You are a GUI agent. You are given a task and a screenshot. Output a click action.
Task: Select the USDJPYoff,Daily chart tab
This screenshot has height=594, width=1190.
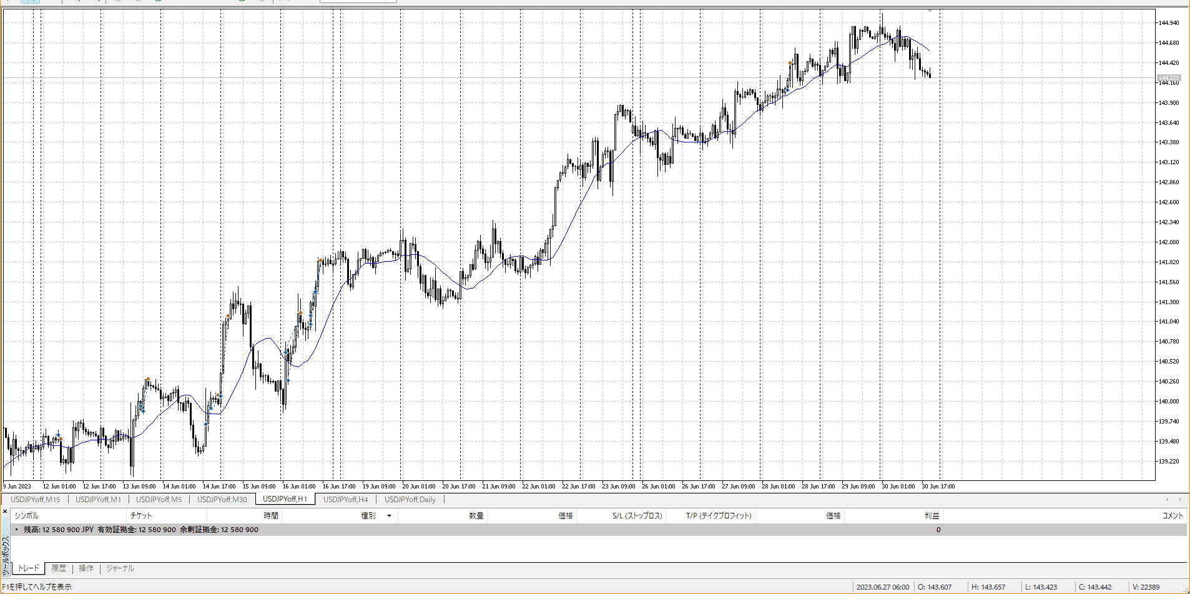click(x=410, y=500)
